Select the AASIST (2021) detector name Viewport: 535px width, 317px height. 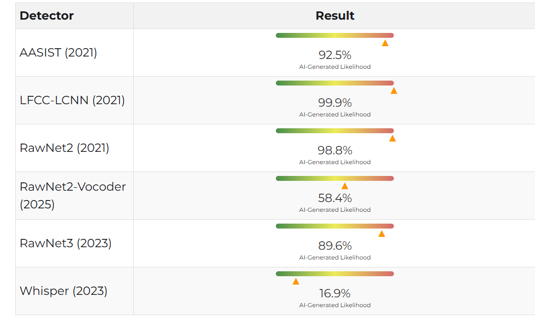click(59, 53)
